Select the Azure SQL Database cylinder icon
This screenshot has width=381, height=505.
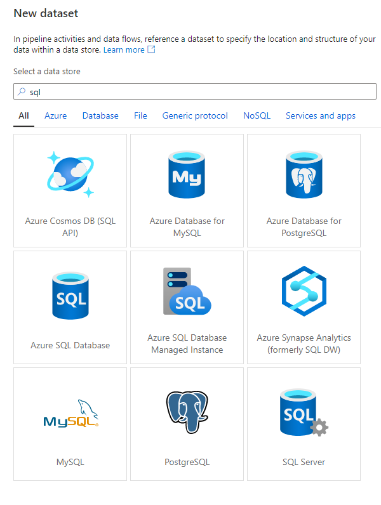(x=70, y=295)
